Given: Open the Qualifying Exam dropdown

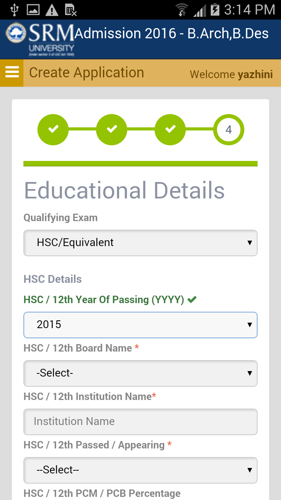Looking at the screenshot, I should pos(140,243).
